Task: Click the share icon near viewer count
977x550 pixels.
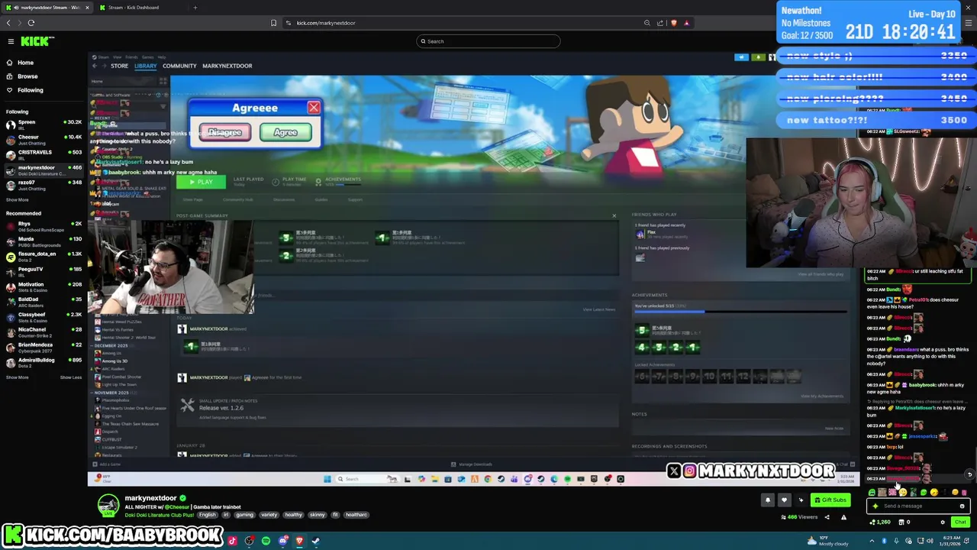Action: [x=827, y=517]
